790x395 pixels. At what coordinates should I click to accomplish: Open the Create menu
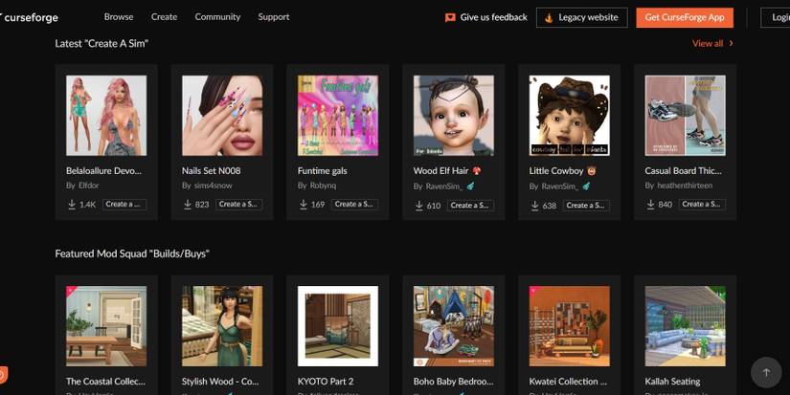(165, 16)
